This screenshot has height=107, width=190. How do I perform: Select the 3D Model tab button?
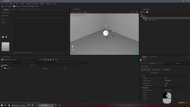[152, 63]
